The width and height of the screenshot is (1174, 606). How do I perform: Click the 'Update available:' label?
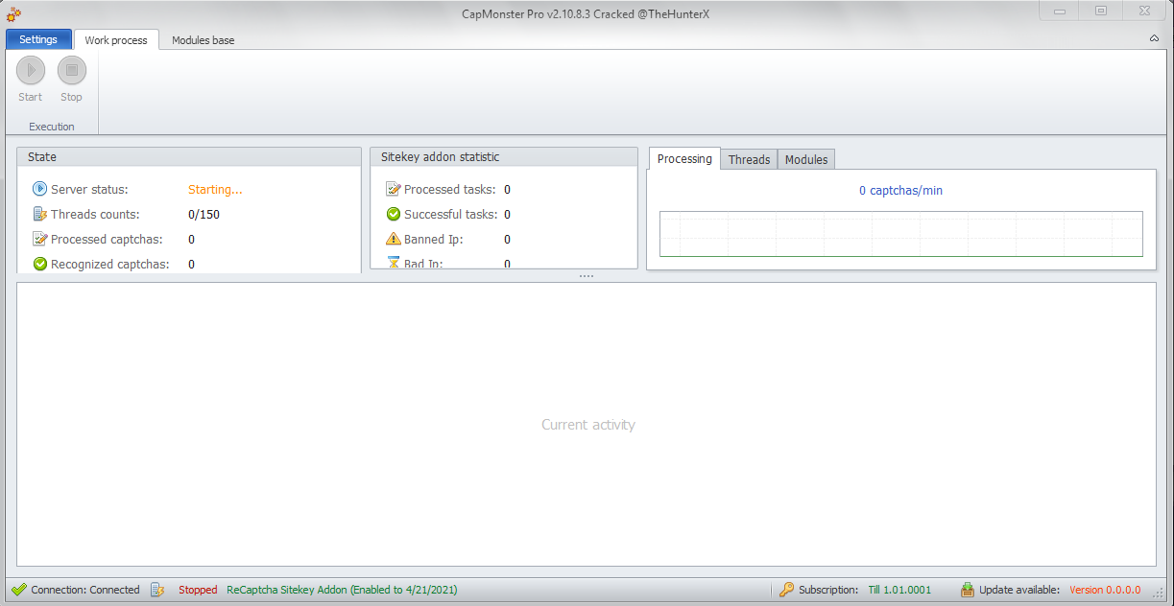[1019, 590]
